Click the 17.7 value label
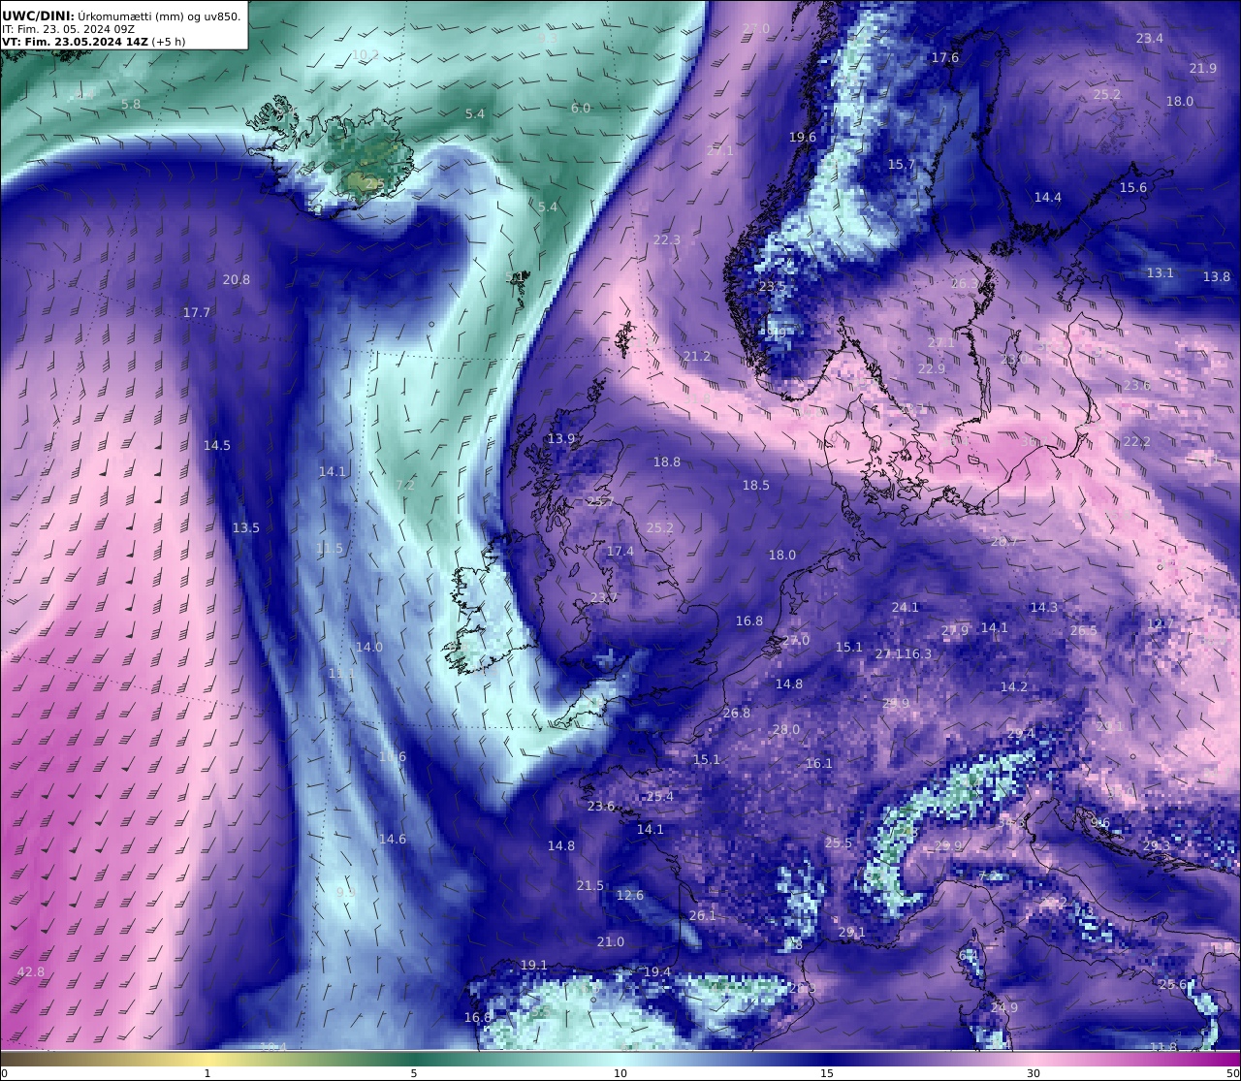 [x=197, y=312]
